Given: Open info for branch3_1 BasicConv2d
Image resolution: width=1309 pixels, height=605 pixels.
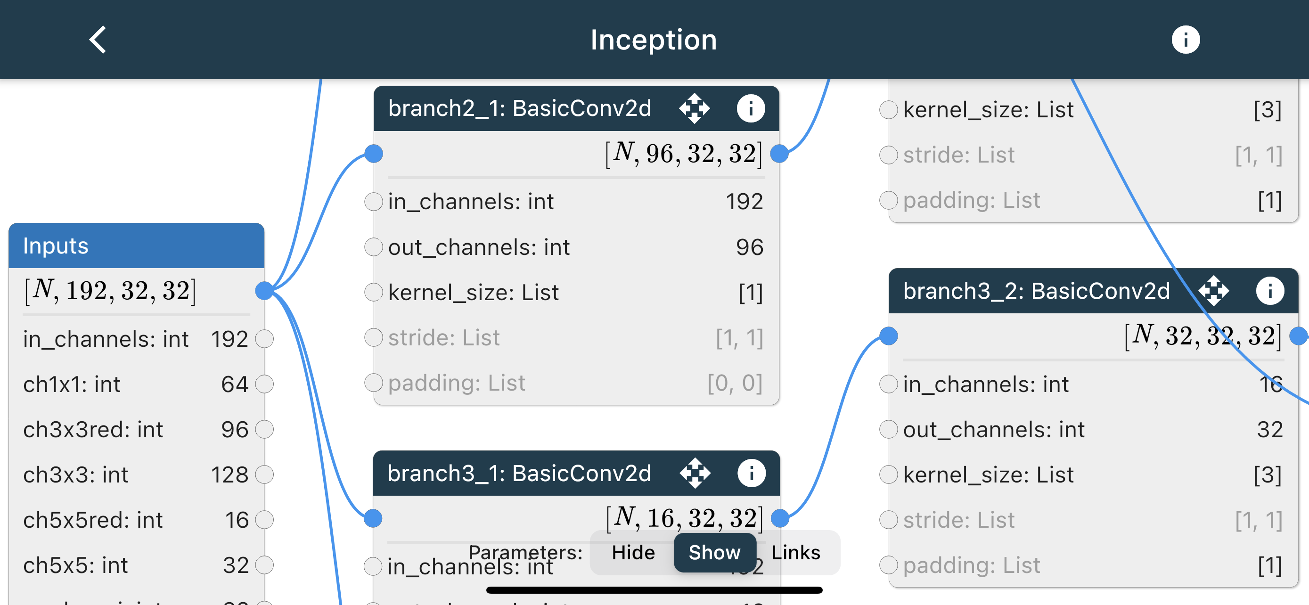Looking at the screenshot, I should click(751, 473).
